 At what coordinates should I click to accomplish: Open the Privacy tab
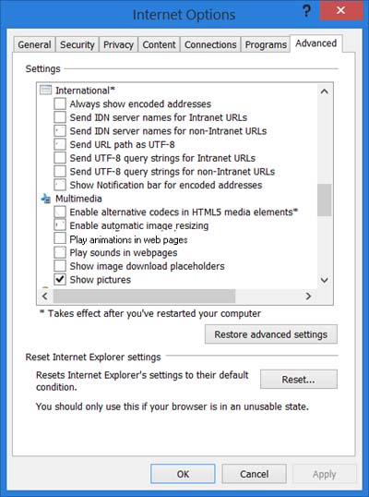[118, 44]
